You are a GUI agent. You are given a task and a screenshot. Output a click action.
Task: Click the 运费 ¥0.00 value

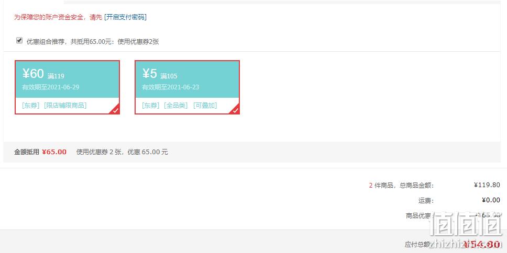click(491, 200)
